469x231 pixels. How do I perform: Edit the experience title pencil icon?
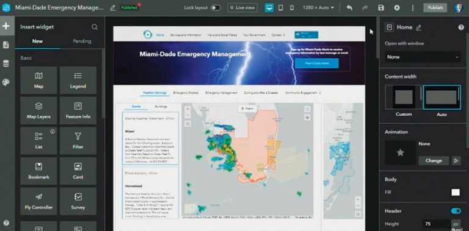pyautogui.click(x=113, y=8)
